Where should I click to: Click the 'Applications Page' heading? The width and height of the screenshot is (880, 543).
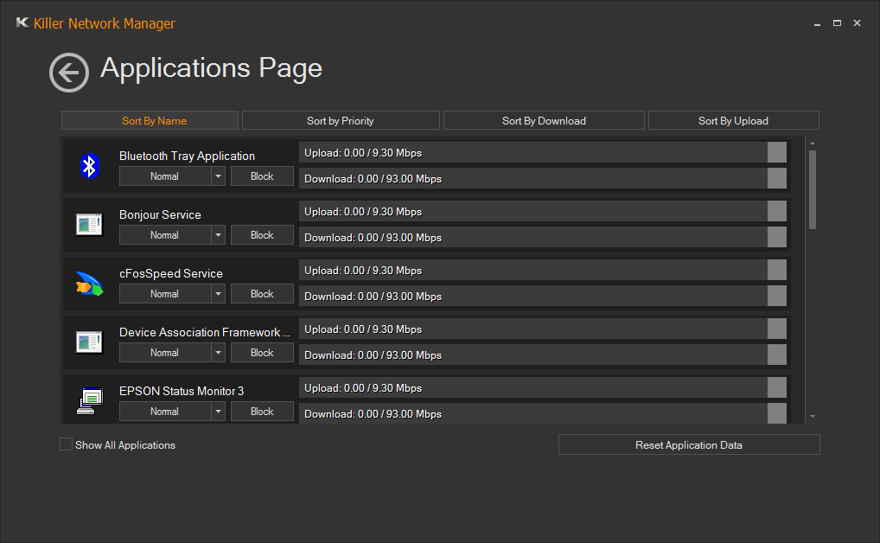tap(211, 68)
